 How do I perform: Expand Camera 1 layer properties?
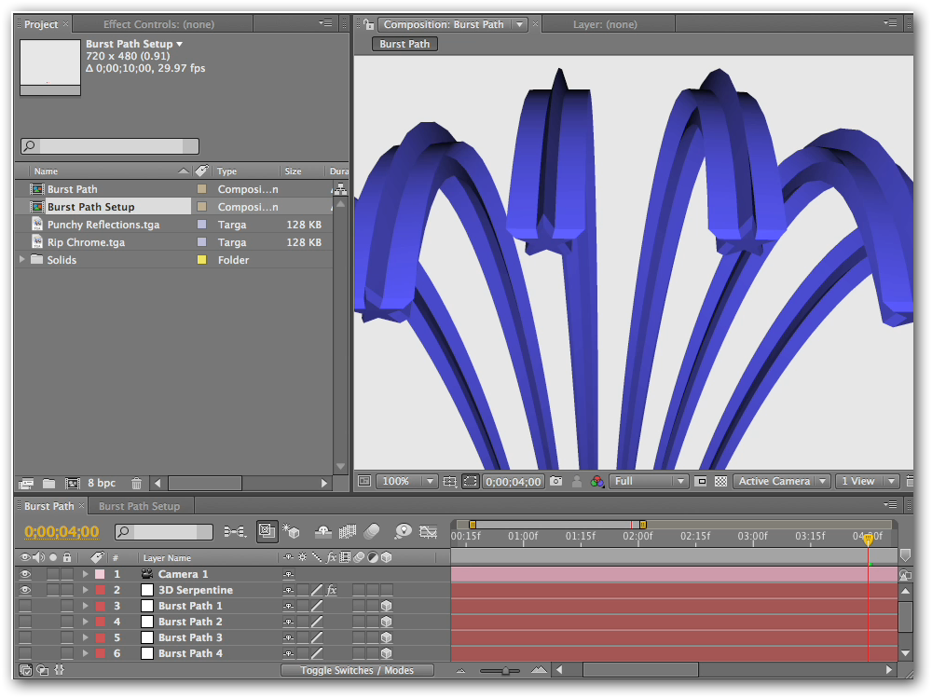click(x=85, y=574)
